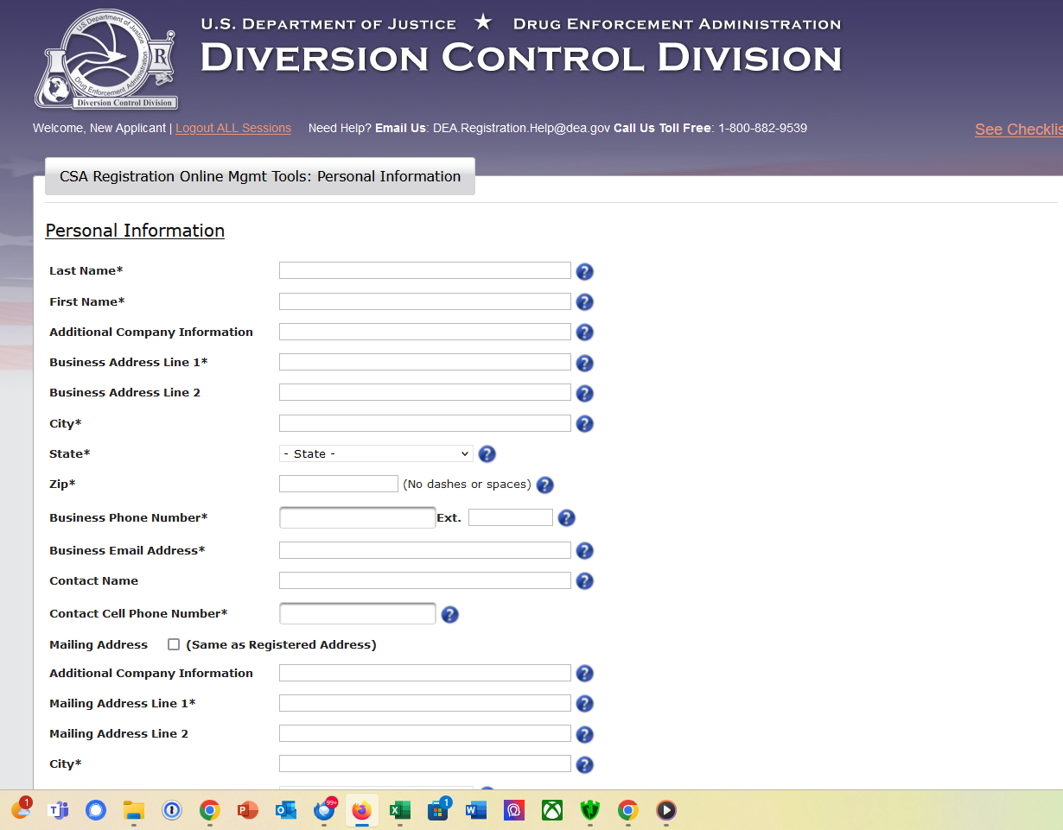Select the Personal Information tab
Screen dimensions: 1063x830
coord(259,176)
